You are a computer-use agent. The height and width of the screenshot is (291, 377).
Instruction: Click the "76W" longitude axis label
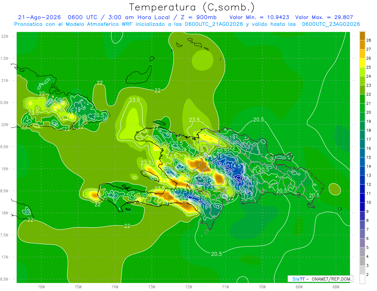coord(41,287)
